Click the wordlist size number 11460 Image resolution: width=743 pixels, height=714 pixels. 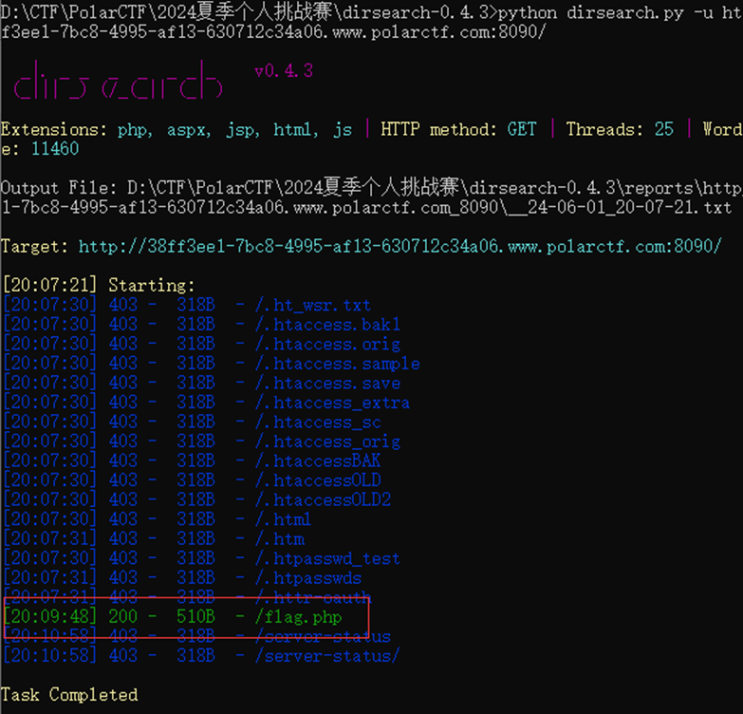click(x=55, y=149)
